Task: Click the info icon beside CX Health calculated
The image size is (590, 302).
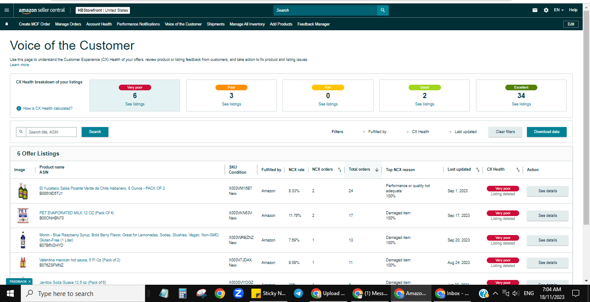Action: [19, 108]
